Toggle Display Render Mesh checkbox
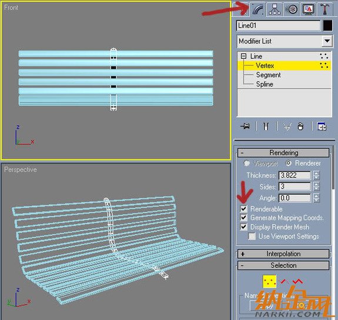Viewport: 338px width, 320px height. (x=243, y=227)
